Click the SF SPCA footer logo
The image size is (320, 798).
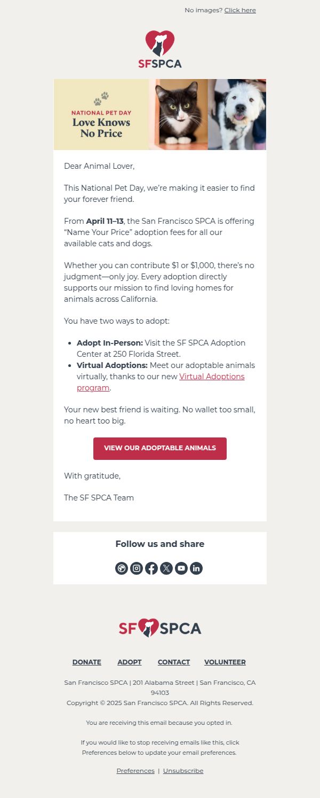coord(160,628)
